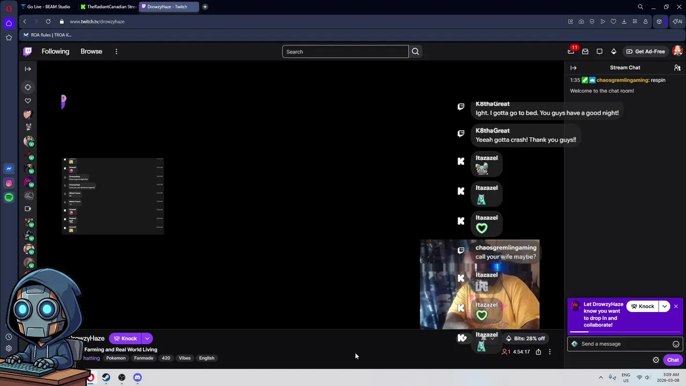Image resolution: width=686 pixels, height=386 pixels.
Task: Open the emote picker smiley icon
Action: pyautogui.click(x=676, y=344)
